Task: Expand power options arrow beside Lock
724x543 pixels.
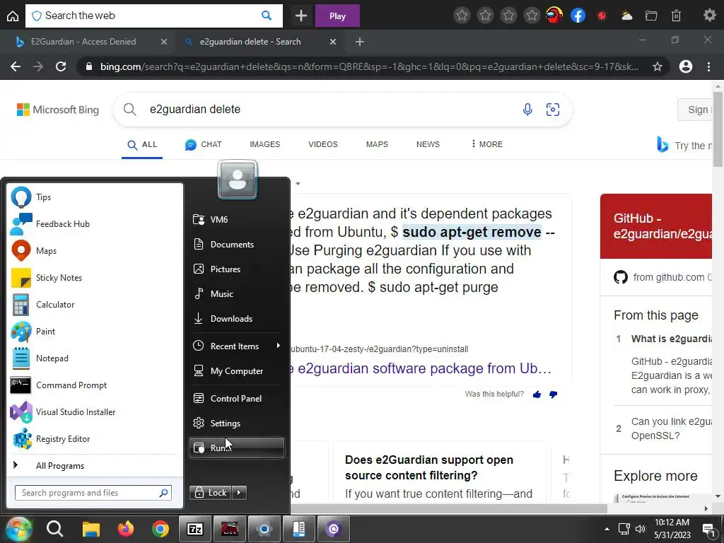Action: pos(239,493)
